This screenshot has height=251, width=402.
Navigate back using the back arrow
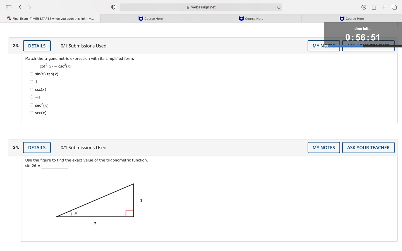coord(20,7)
